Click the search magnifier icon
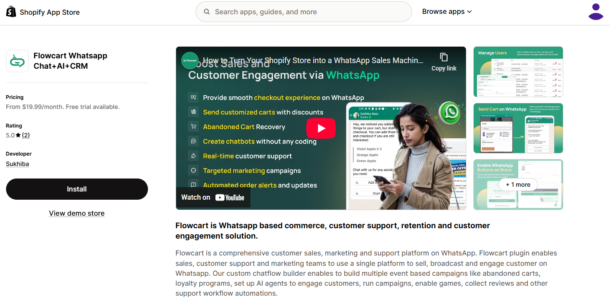Image resolution: width=610 pixels, height=303 pixels. coord(207,12)
